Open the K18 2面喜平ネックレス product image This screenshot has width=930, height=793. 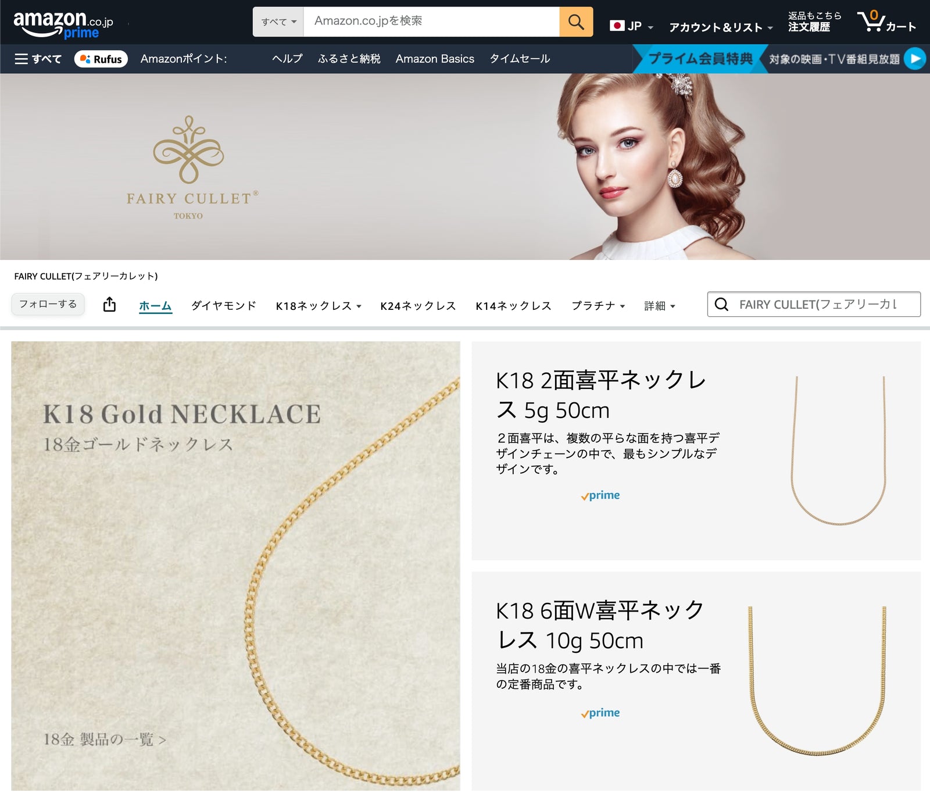(839, 451)
